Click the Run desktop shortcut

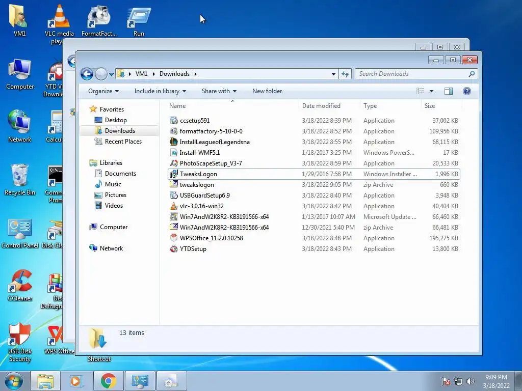coord(139,17)
